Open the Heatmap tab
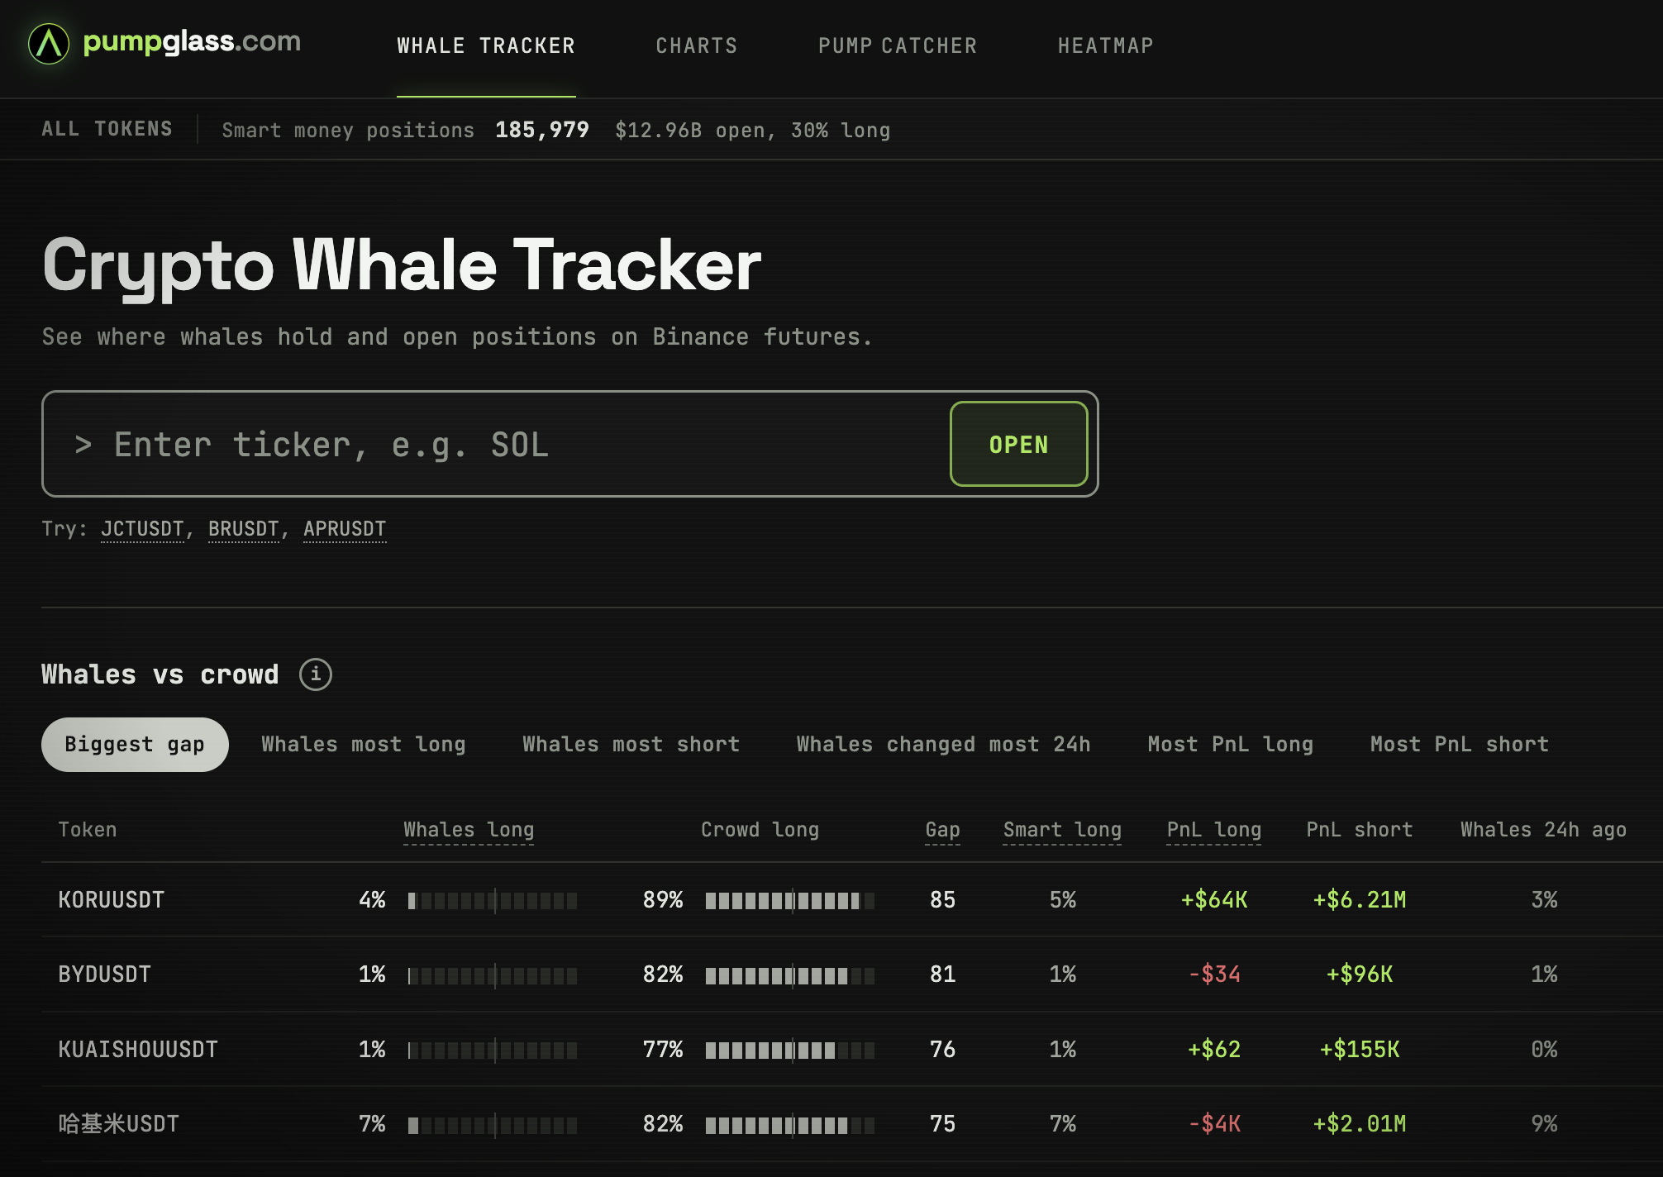The image size is (1663, 1177). point(1106,45)
